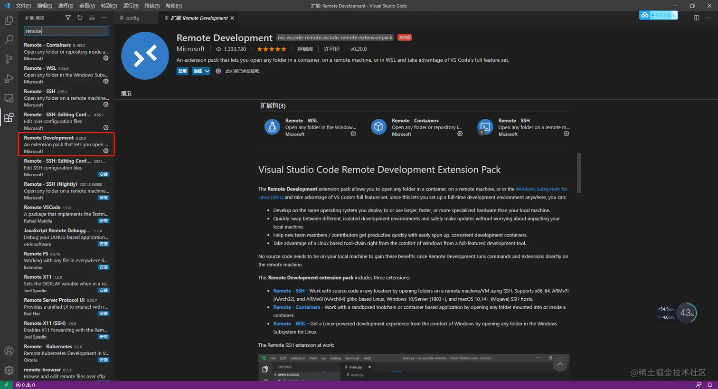Screen dimensions: 718x389
Task: Click the Remote - WSL penguin icon
Action: pos(272,127)
